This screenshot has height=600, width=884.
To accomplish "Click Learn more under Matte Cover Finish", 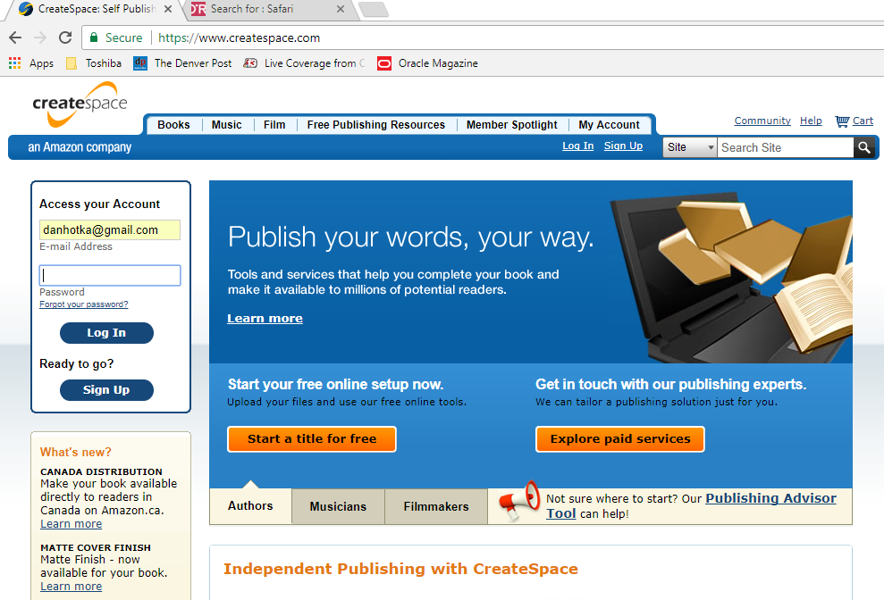I will coord(71,587).
